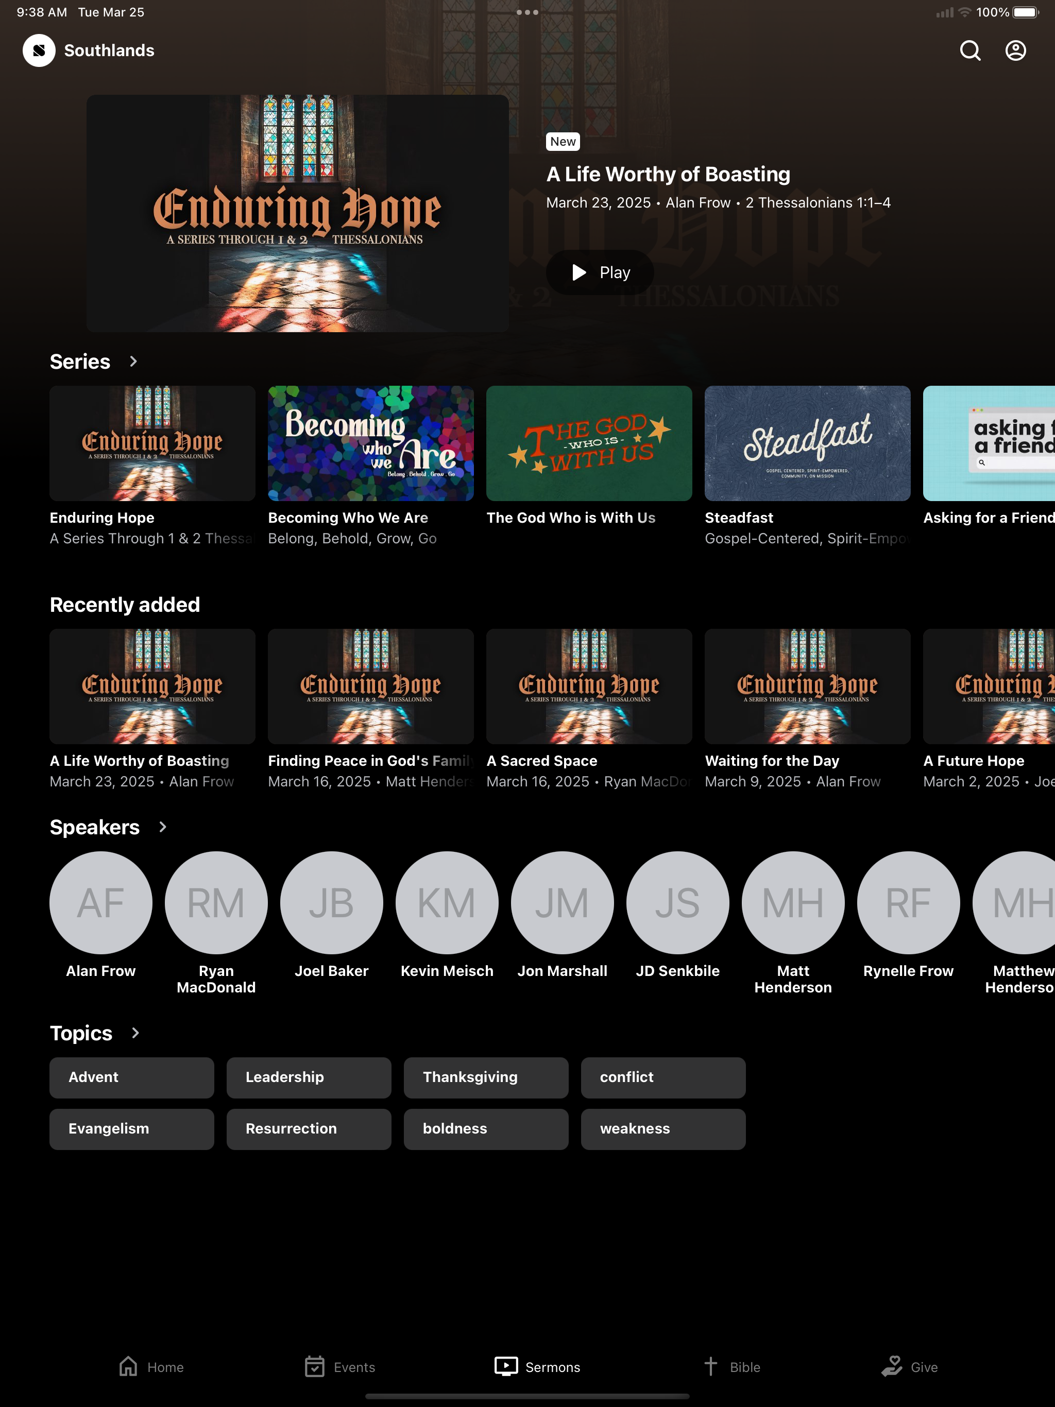Tap the Steadfast series title text
The width and height of the screenshot is (1055, 1407).
[739, 518]
